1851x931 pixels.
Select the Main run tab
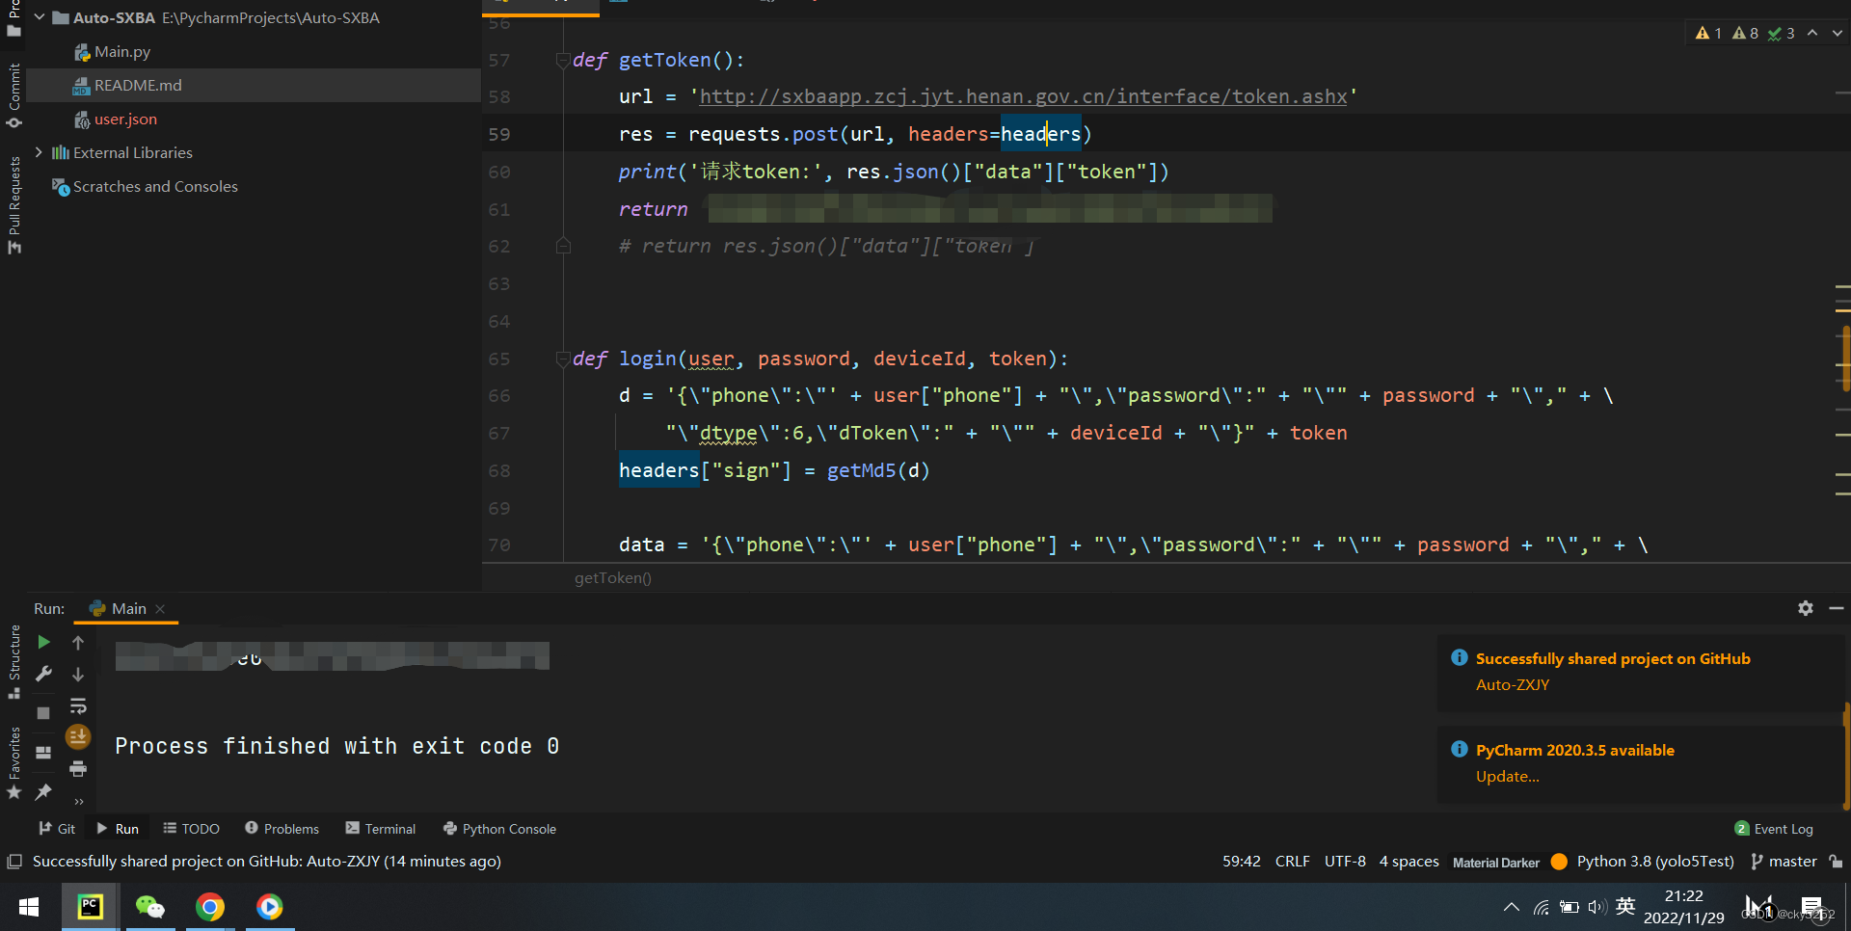(128, 609)
